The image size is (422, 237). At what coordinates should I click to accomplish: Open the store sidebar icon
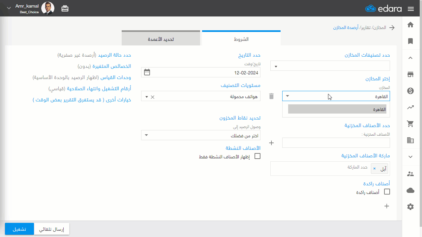[x=410, y=74]
